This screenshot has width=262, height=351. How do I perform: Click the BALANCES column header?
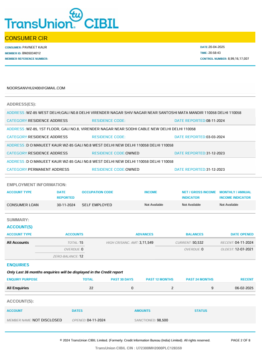point(194,235)
